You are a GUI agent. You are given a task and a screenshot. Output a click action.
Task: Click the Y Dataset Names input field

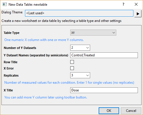tap(104, 55)
